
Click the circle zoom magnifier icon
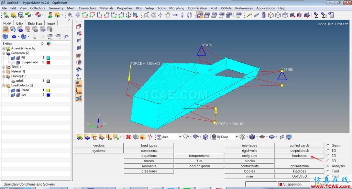(153, 15)
